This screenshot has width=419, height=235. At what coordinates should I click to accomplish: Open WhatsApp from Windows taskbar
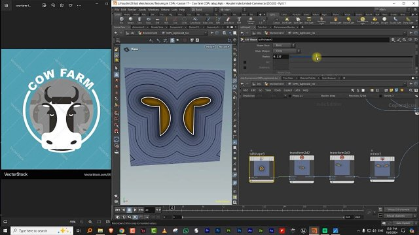186,230
